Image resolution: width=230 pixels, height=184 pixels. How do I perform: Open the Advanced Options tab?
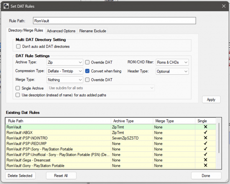click(x=61, y=31)
